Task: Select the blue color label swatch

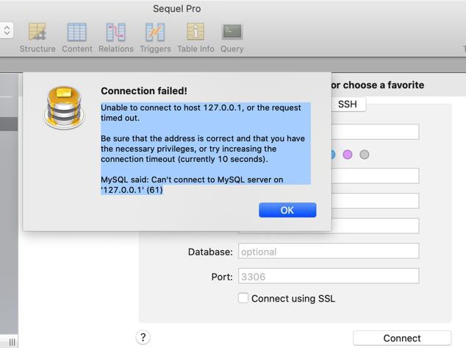Action: [332, 155]
